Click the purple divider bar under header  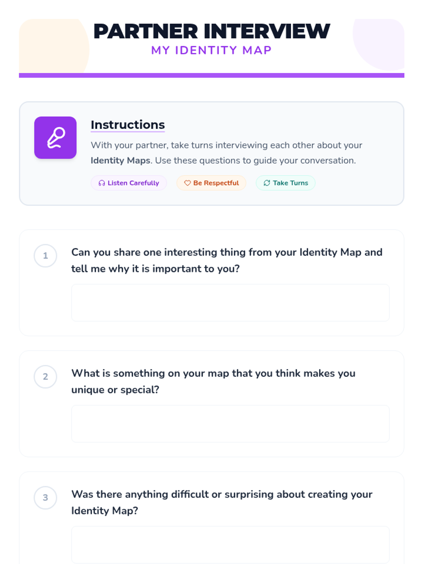[x=211, y=75]
